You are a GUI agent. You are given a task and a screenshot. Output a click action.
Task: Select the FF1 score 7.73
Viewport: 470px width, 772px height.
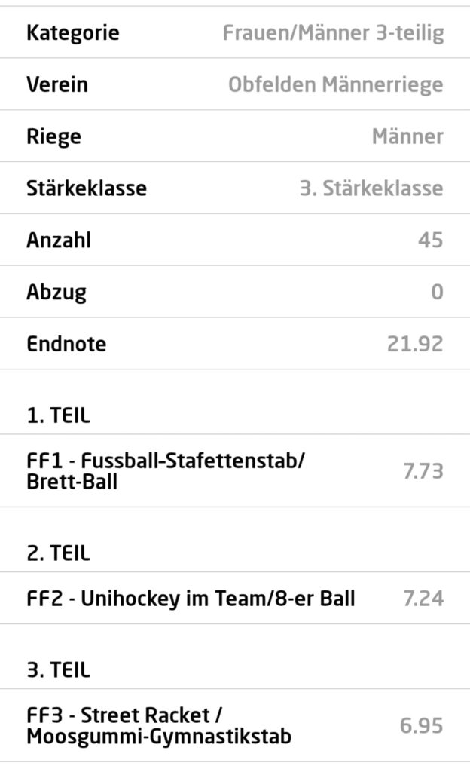coord(423,472)
